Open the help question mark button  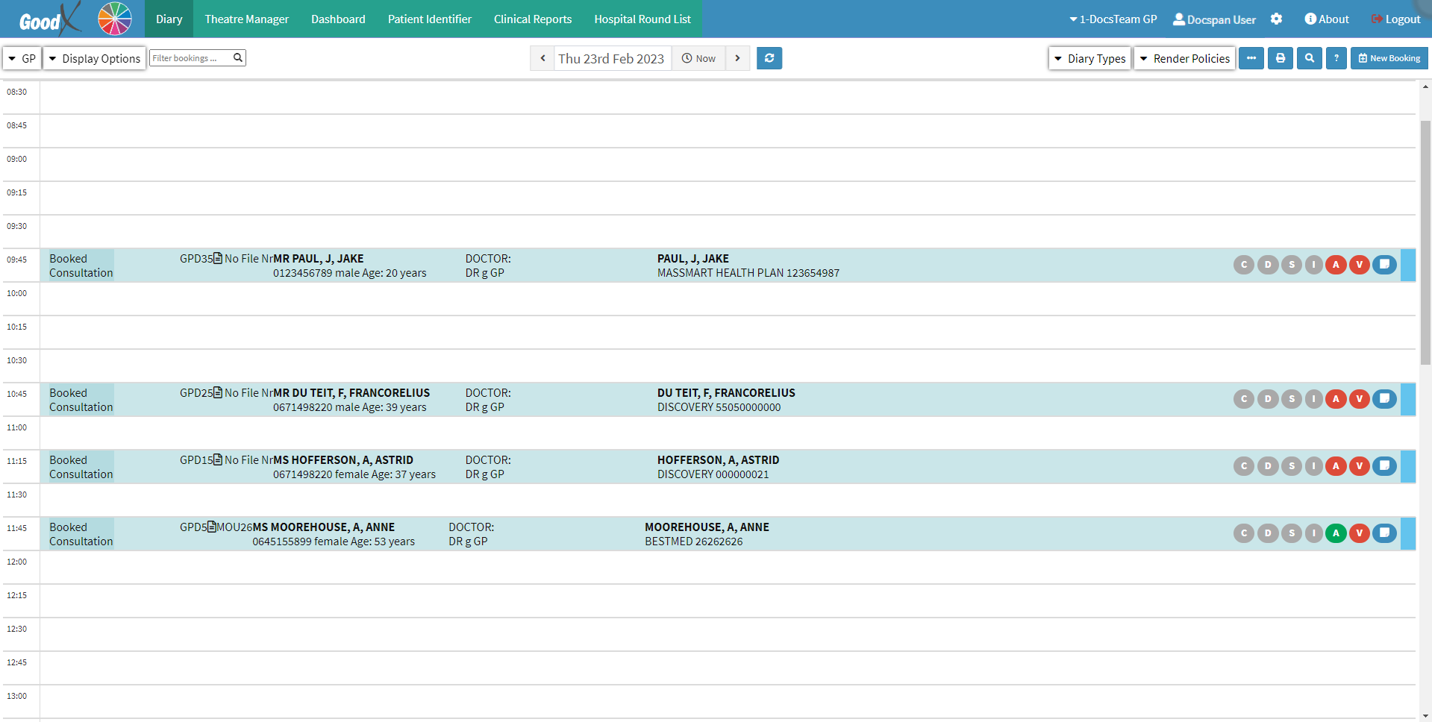point(1336,58)
